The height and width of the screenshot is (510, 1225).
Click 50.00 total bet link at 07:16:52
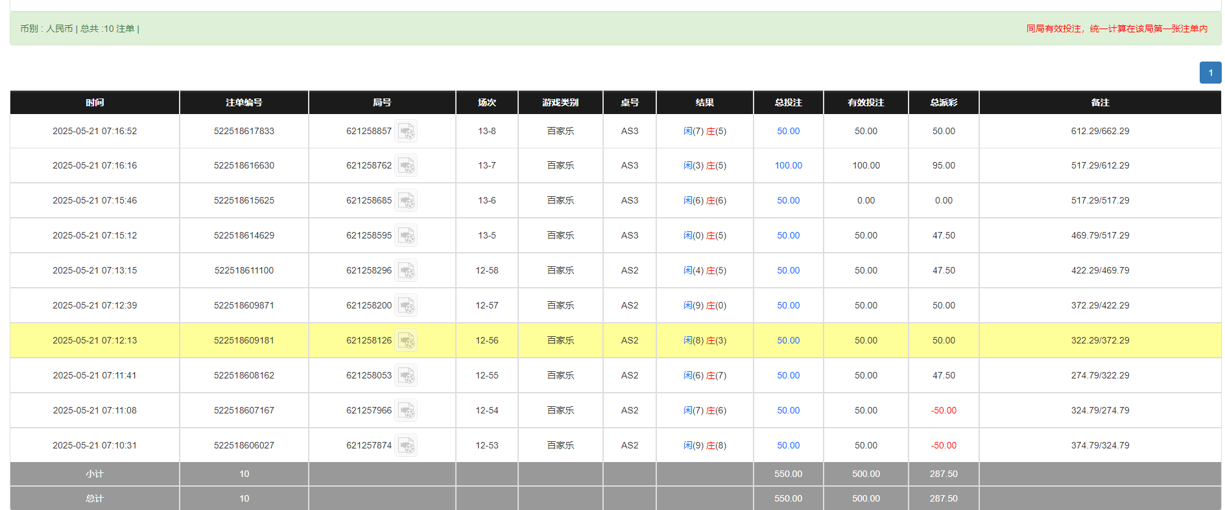point(788,132)
